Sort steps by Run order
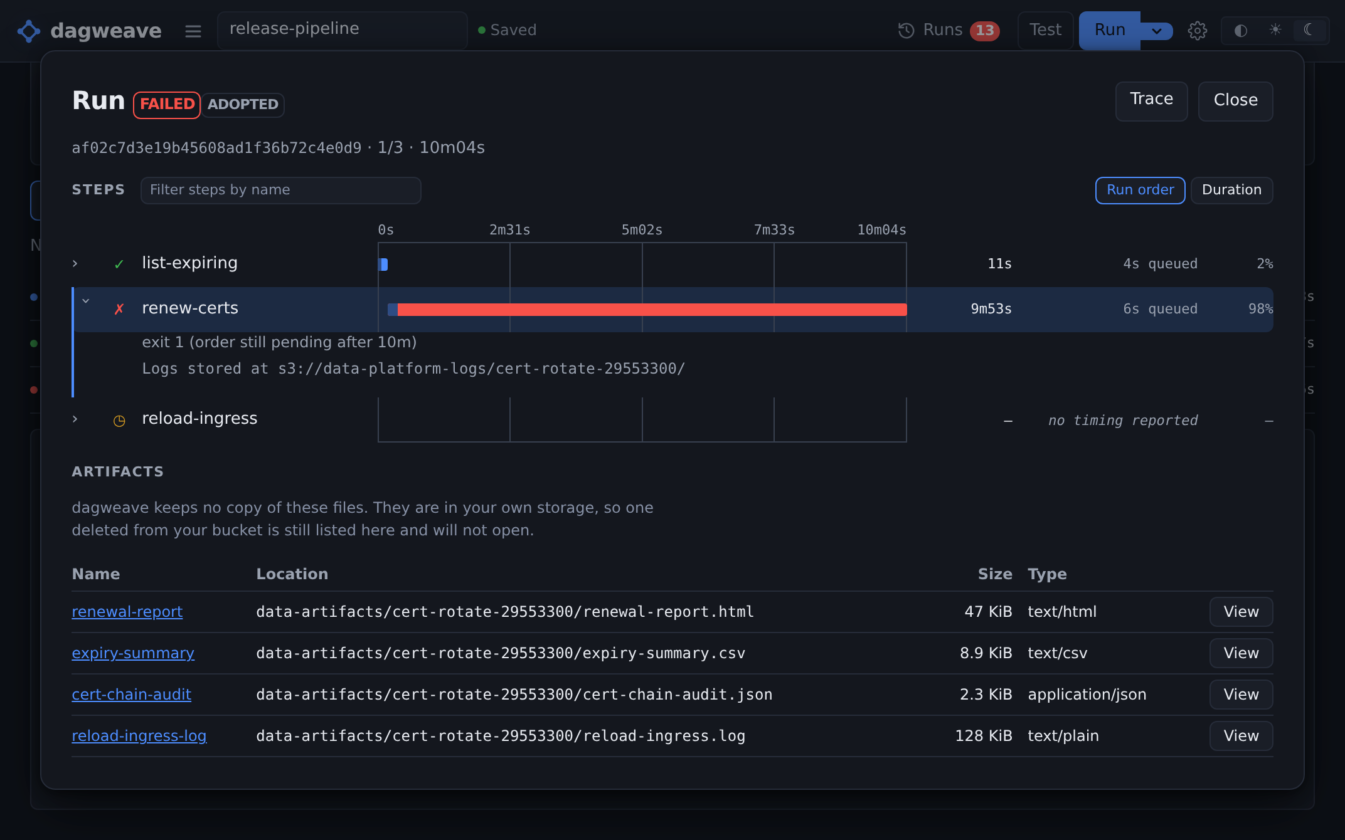 tap(1140, 190)
